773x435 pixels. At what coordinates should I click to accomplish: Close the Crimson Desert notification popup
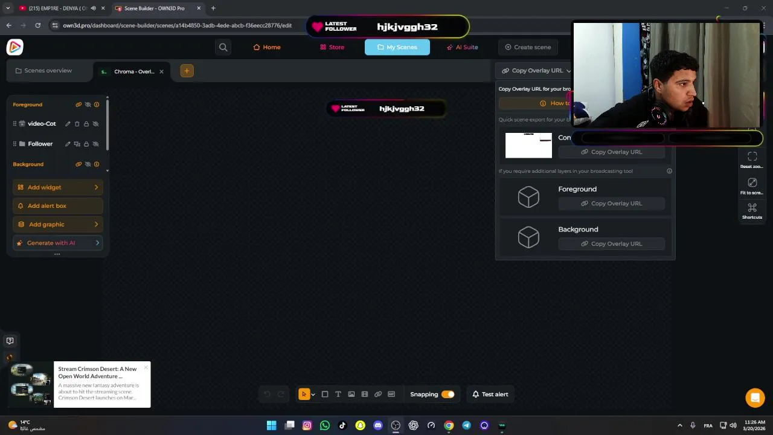146,367
